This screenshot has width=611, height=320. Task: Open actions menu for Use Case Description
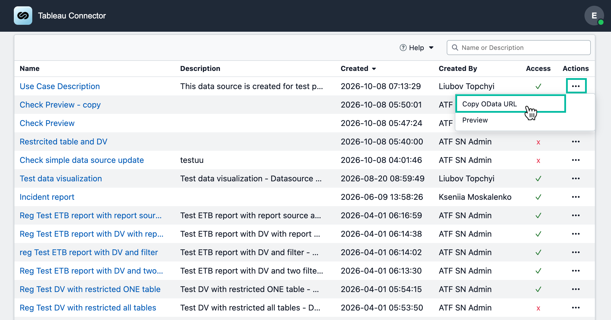pos(576,86)
